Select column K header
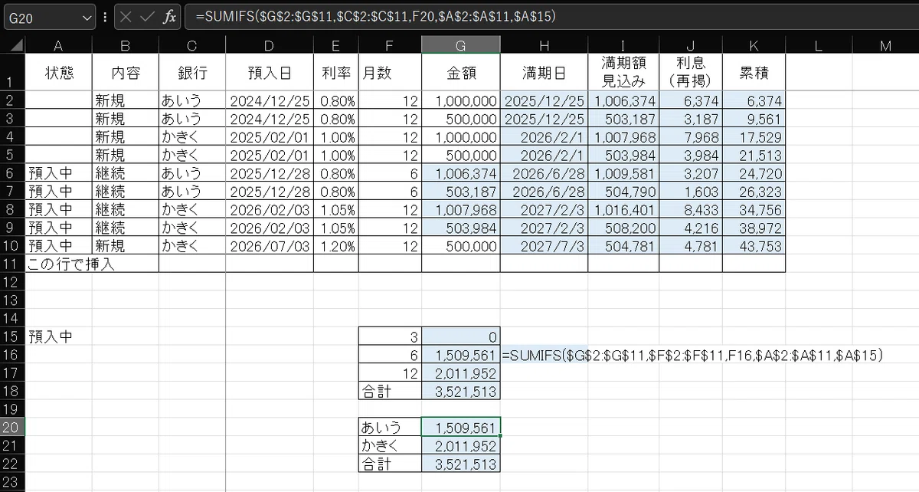 754,46
